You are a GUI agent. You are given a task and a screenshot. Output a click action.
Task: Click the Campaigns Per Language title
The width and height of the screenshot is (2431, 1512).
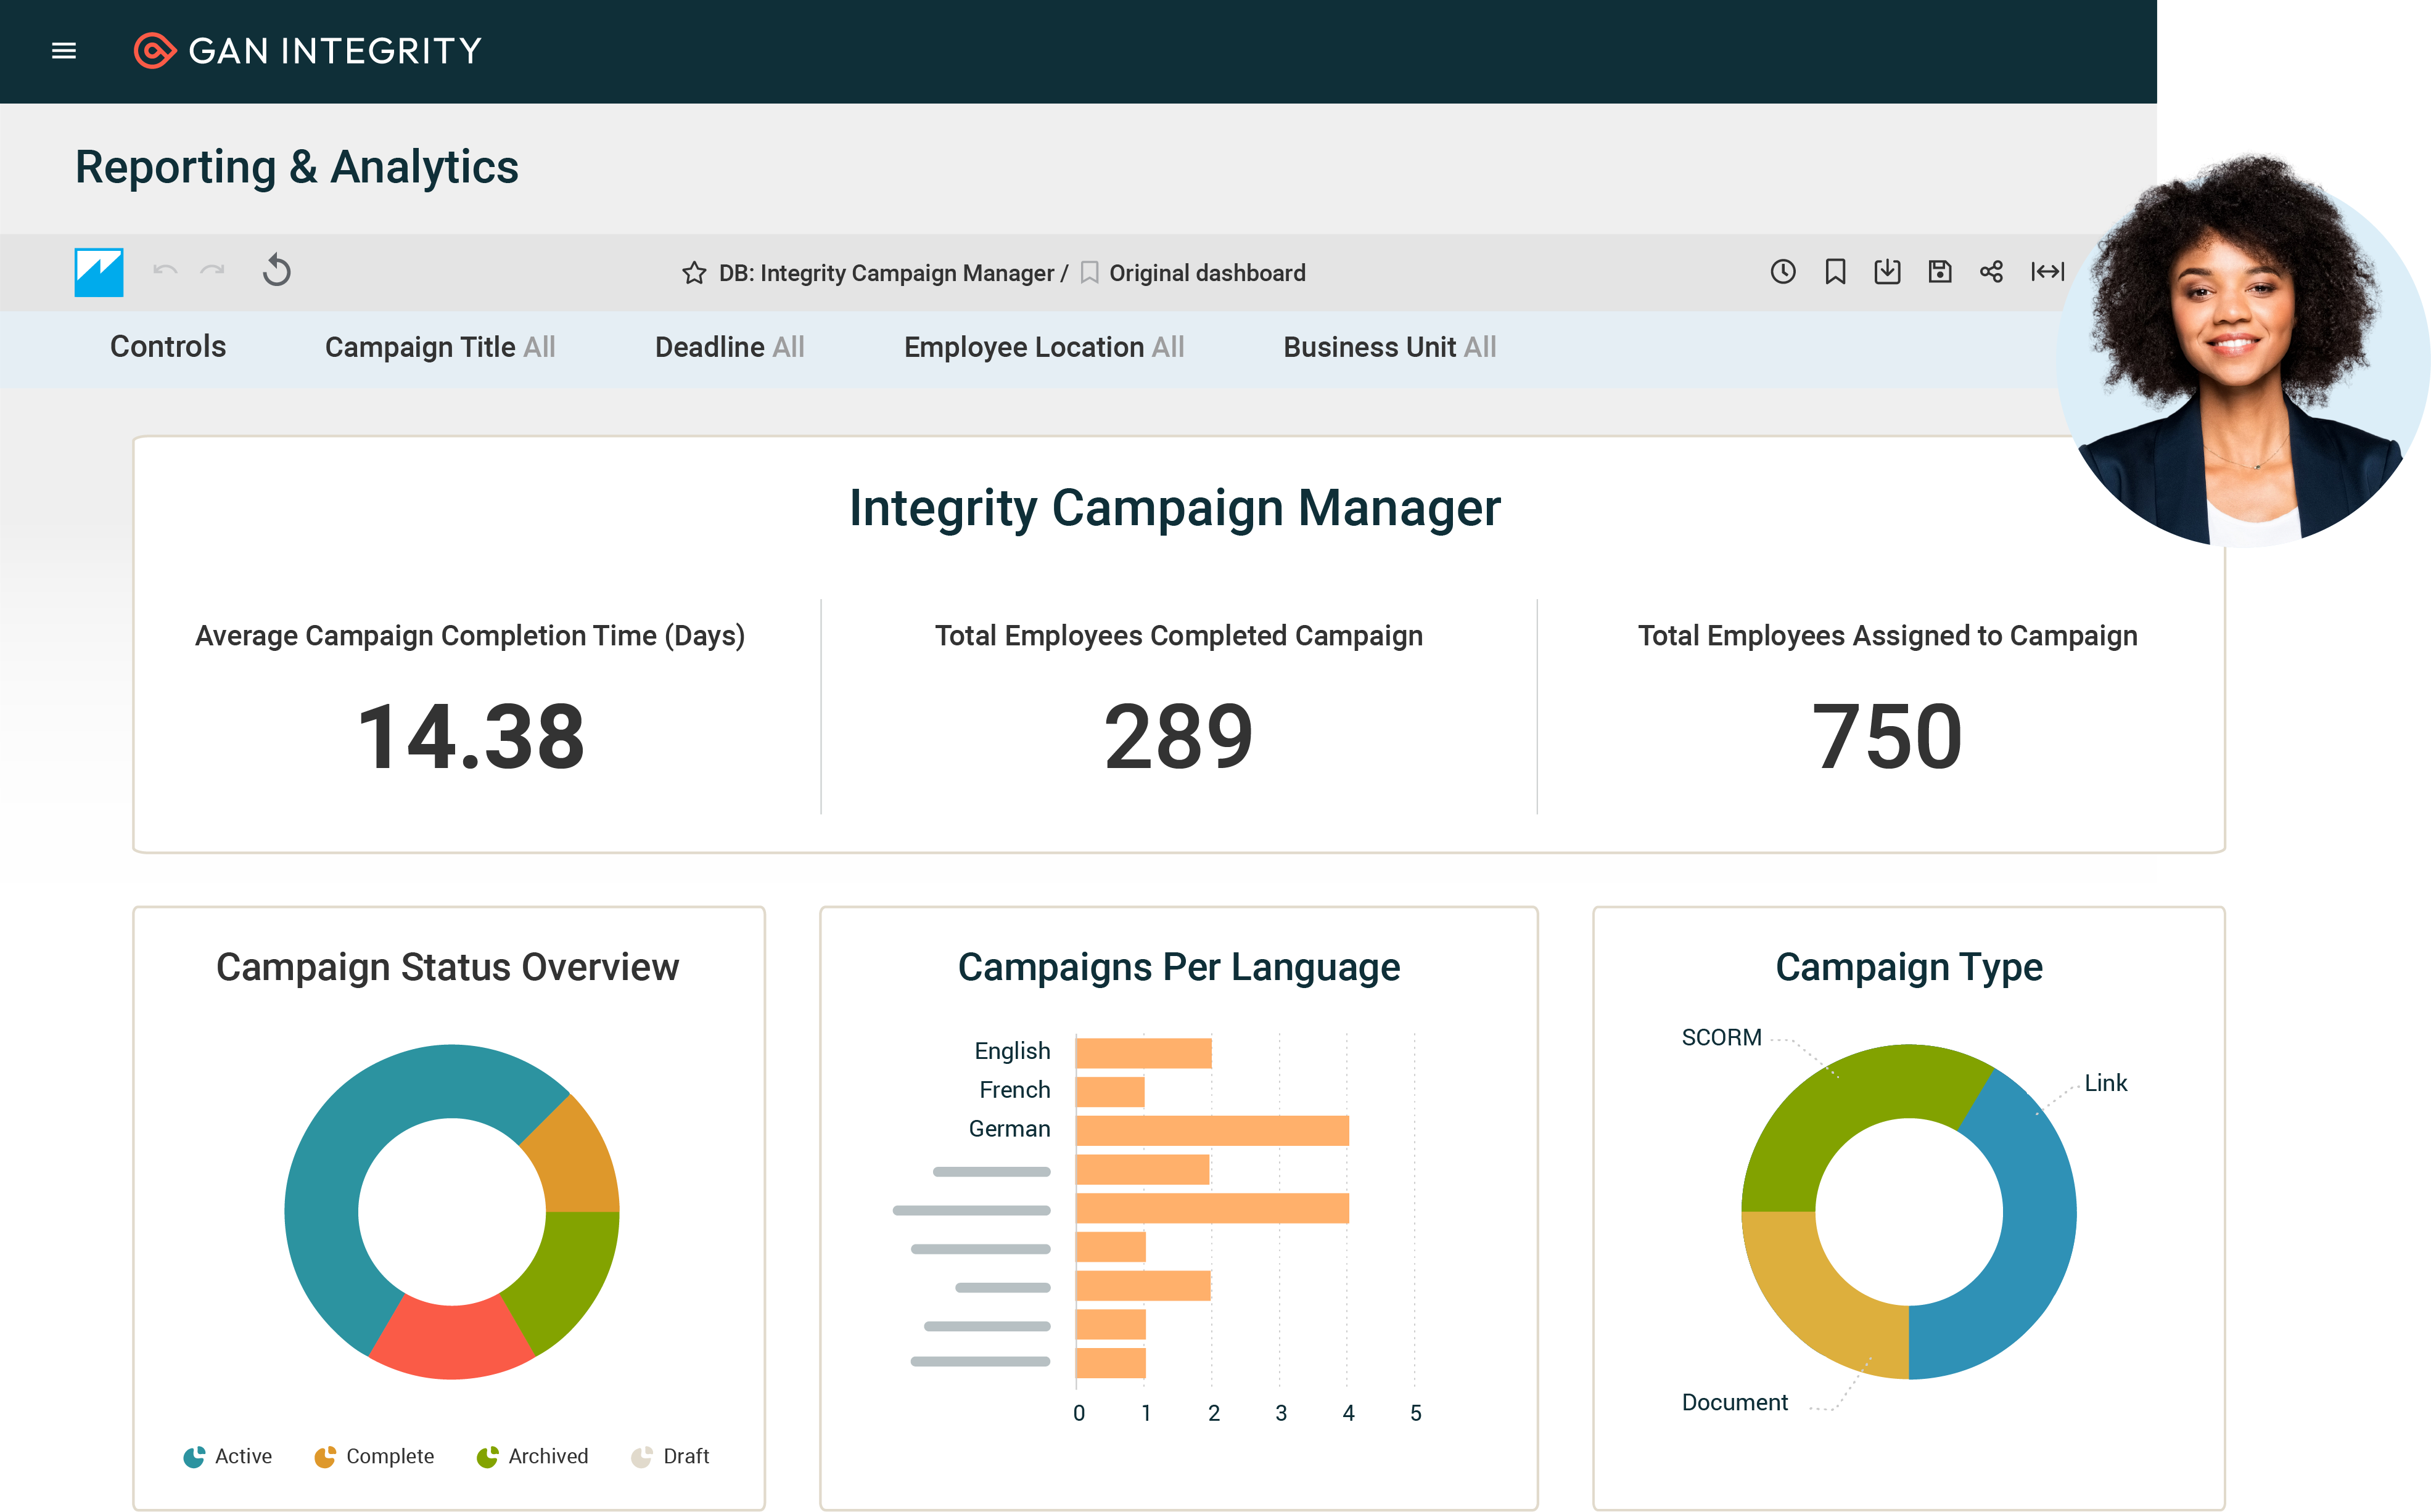click(1178, 967)
